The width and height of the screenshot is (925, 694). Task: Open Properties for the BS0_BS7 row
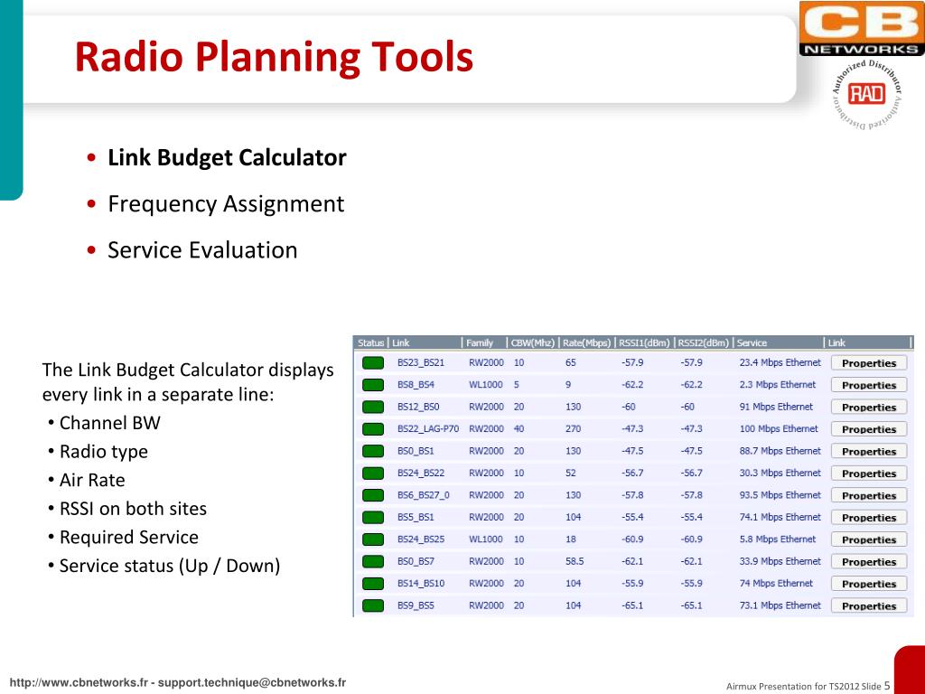[x=868, y=561]
